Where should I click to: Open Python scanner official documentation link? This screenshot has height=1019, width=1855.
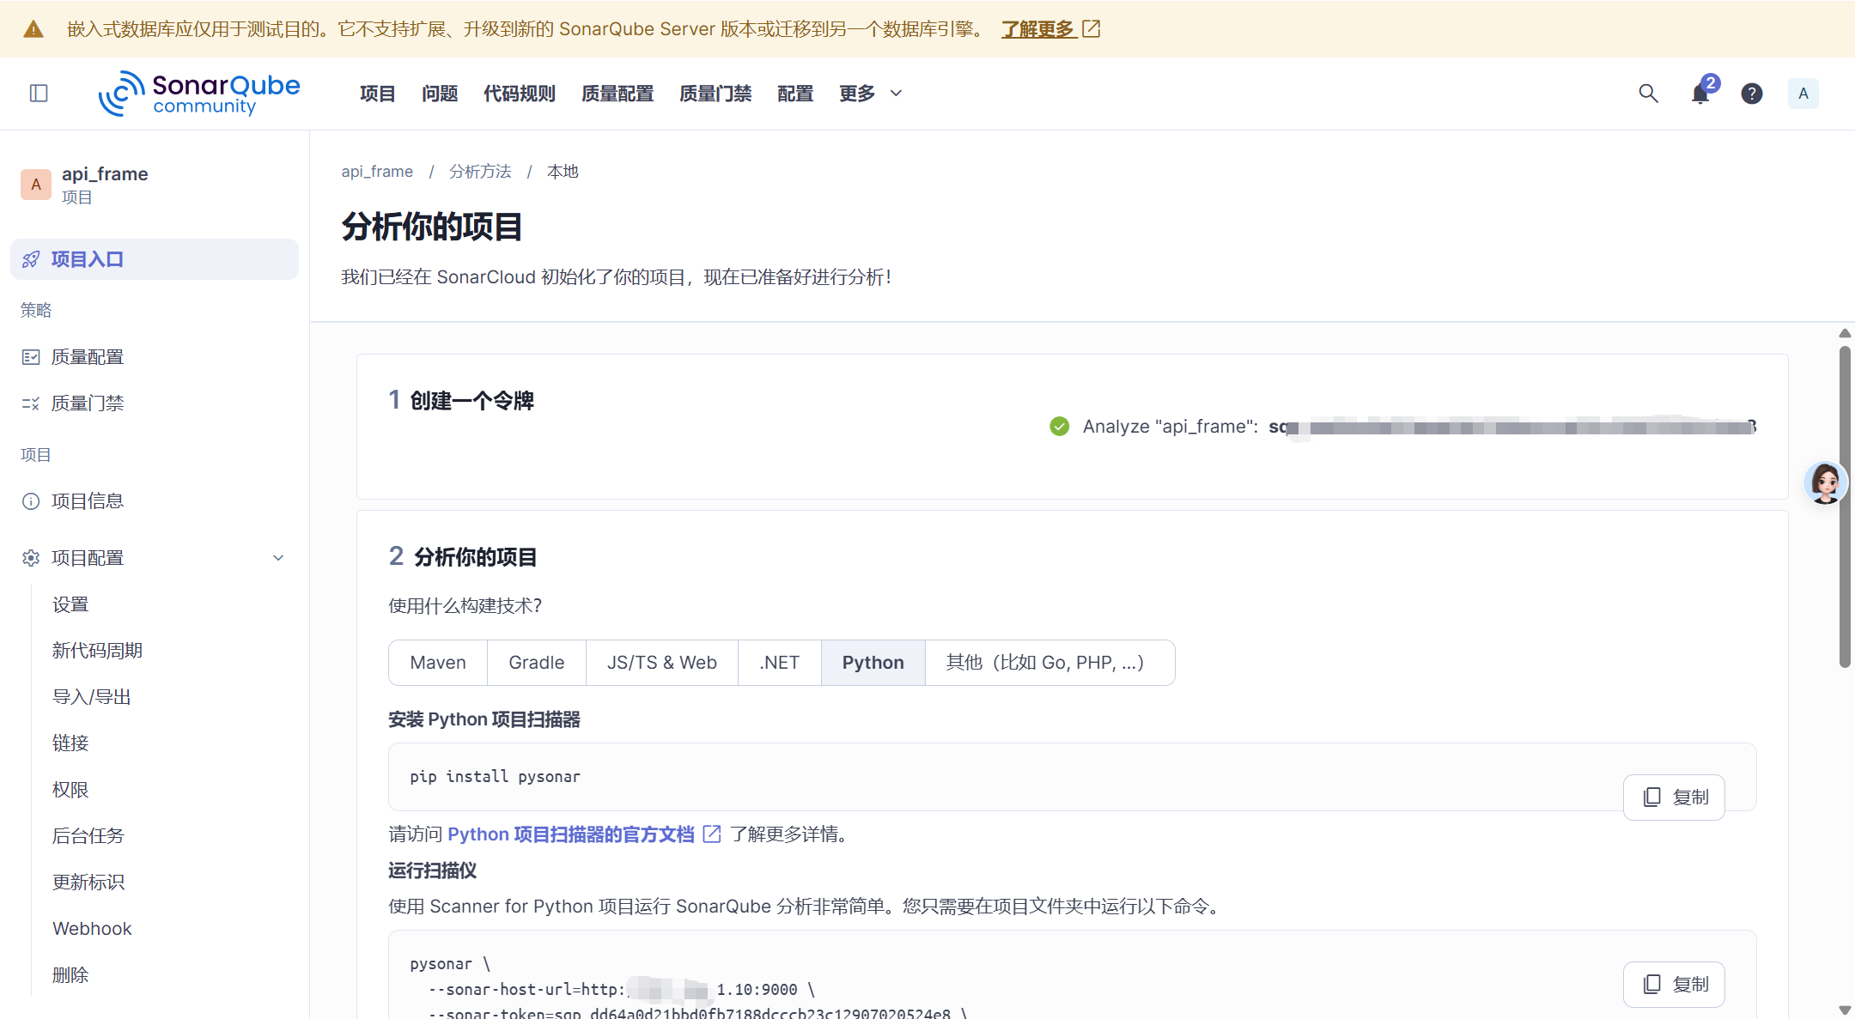tap(571, 834)
